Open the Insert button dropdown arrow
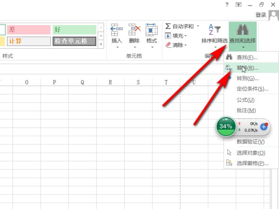 click(117, 47)
